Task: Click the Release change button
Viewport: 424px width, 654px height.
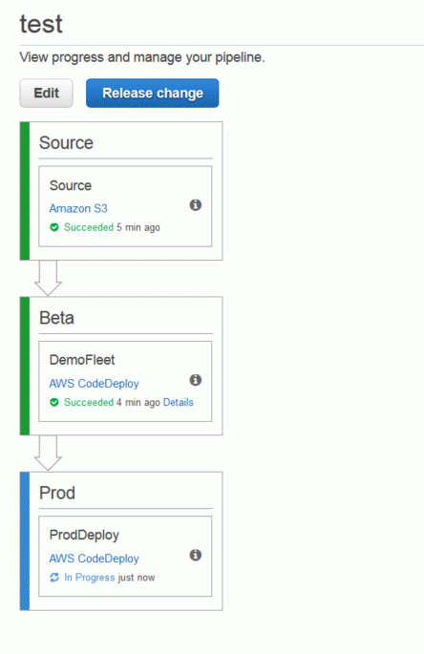Action: pyautogui.click(x=153, y=93)
